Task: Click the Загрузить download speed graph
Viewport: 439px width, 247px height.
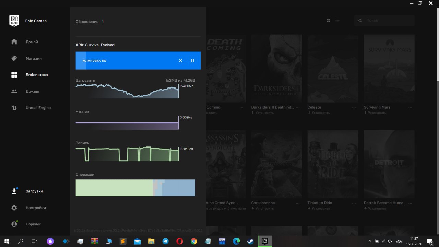Action: click(127, 91)
